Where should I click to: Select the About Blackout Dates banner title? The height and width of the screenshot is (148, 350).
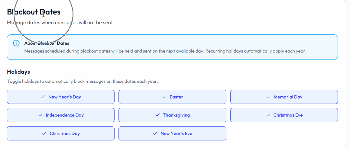click(47, 43)
